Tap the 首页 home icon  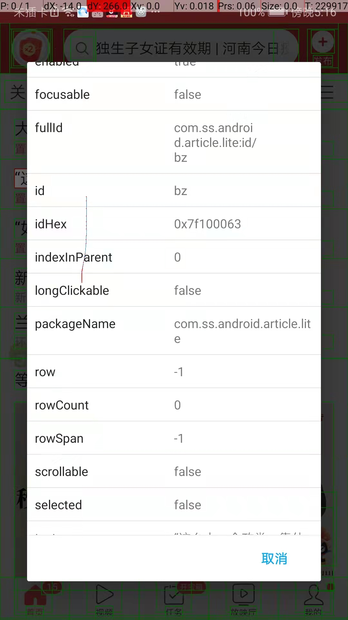[x=35, y=597]
